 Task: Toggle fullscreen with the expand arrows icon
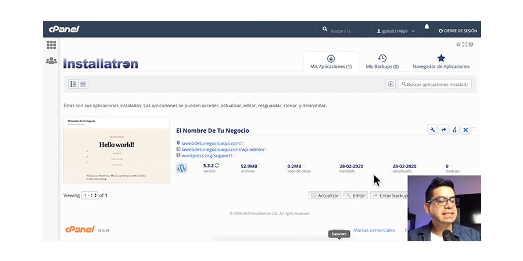[465, 44]
